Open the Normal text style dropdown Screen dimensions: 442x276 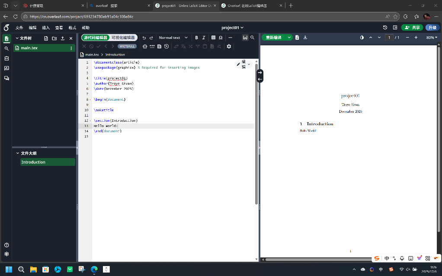tap(173, 38)
